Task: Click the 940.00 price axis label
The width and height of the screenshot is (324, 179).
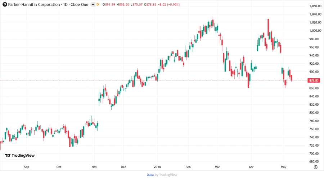Action: coord(314,55)
